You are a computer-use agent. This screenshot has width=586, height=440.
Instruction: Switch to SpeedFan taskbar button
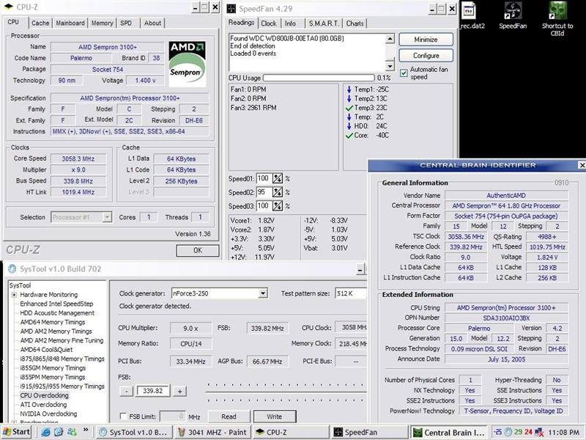(x=370, y=432)
